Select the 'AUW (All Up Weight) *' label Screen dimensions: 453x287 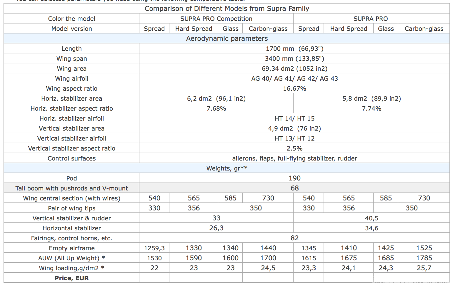pyautogui.click(x=71, y=258)
